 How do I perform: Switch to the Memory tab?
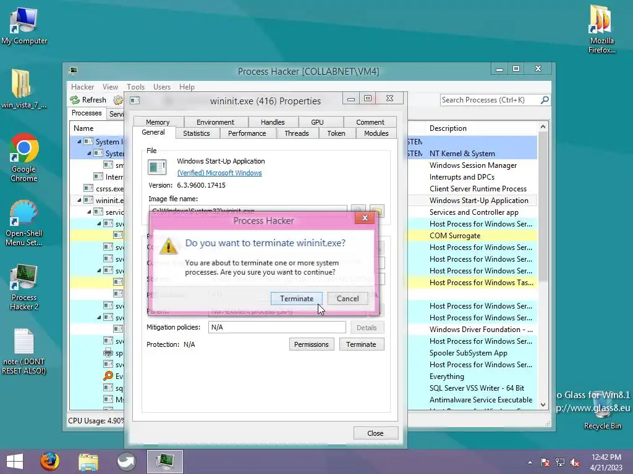[x=158, y=122]
